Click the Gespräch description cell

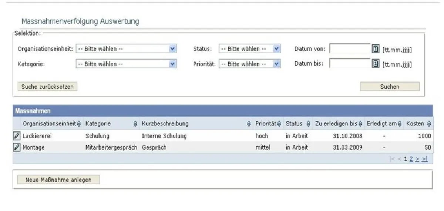154,147
